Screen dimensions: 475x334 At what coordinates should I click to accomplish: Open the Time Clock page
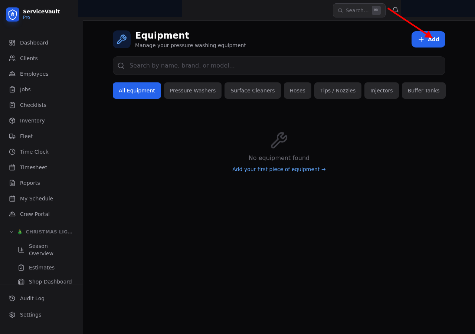(34, 152)
